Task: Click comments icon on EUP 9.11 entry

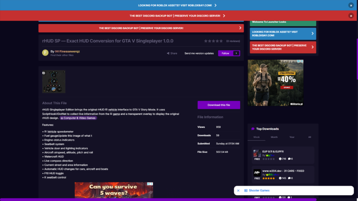Action: 289,159
